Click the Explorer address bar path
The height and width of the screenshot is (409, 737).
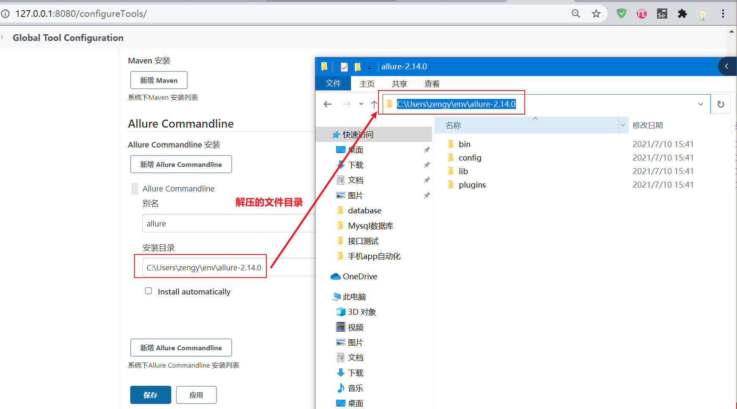coord(456,104)
